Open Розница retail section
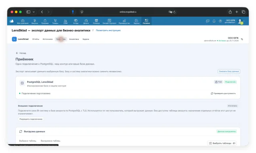This screenshot has height=153, width=256. tap(96, 22)
